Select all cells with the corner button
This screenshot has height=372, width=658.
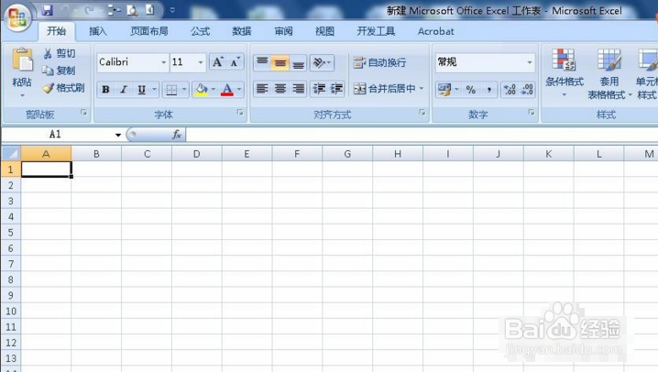pos(11,154)
